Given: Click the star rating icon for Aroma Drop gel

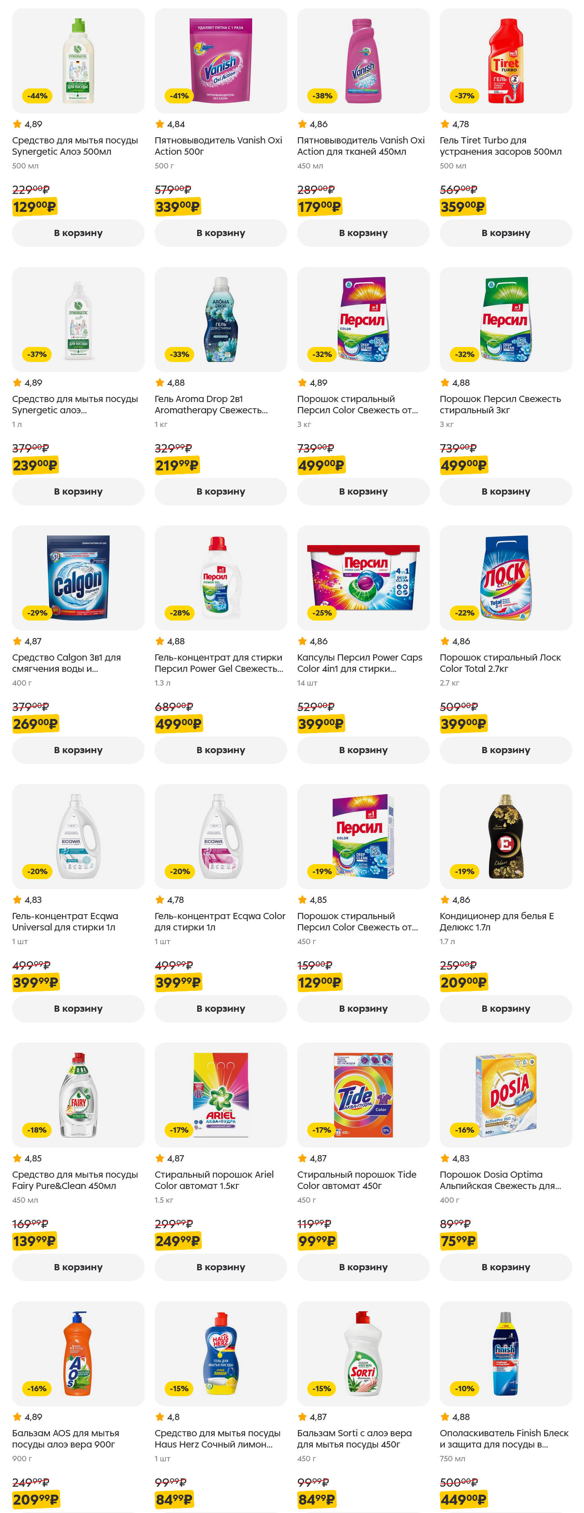Looking at the screenshot, I should coord(160,382).
